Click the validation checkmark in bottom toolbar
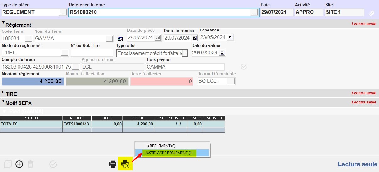379x172 pixels. (53, 164)
